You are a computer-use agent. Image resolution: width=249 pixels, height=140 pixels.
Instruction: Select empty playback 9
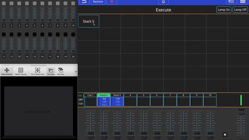[x=197, y=100]
